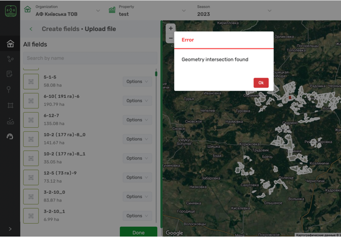341x238 pixels.
Task: Expand the sidebar with bottom arrow
Action: (10, 229)
